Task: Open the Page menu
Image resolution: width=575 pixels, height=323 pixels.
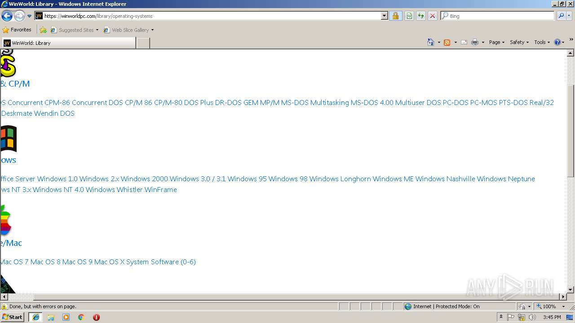Action: 496,42
